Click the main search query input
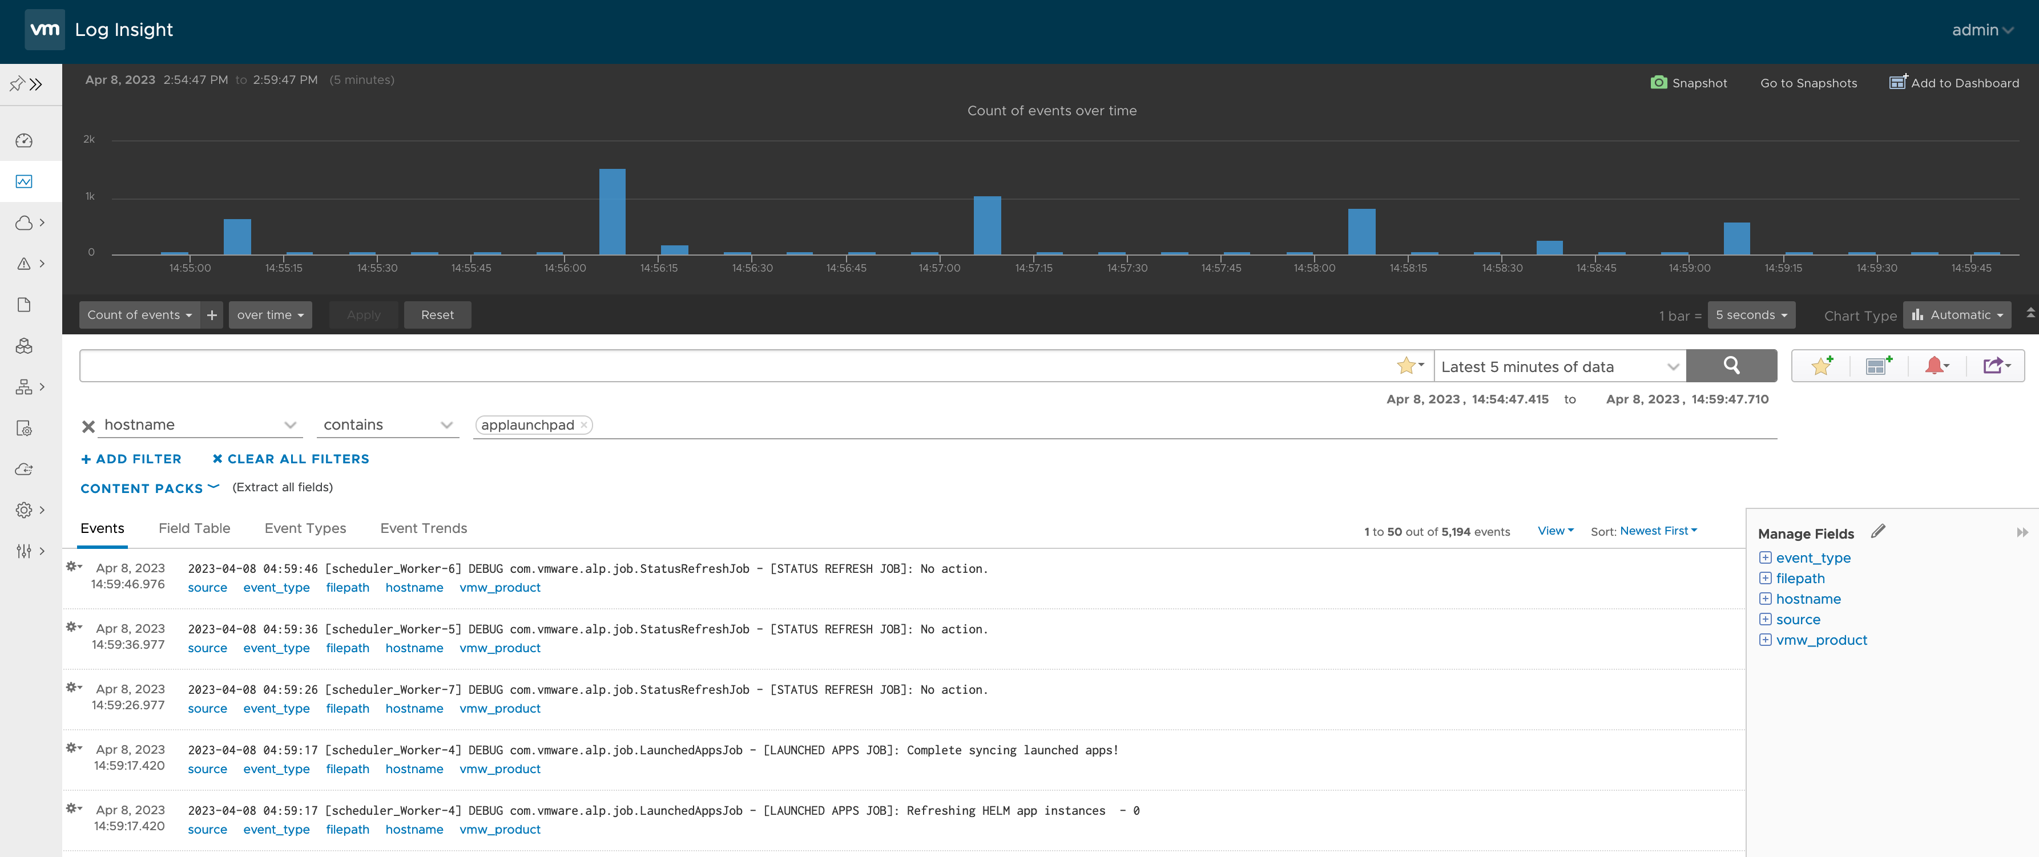The image size is (2039, 857). coord(736,366)
